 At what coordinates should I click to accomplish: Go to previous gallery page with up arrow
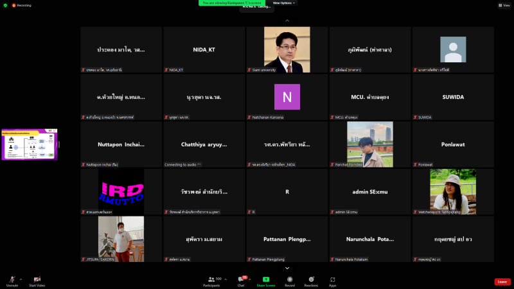tap(287, 21)
